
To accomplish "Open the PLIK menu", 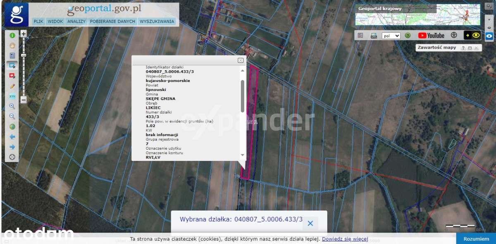I will point(38,22).
